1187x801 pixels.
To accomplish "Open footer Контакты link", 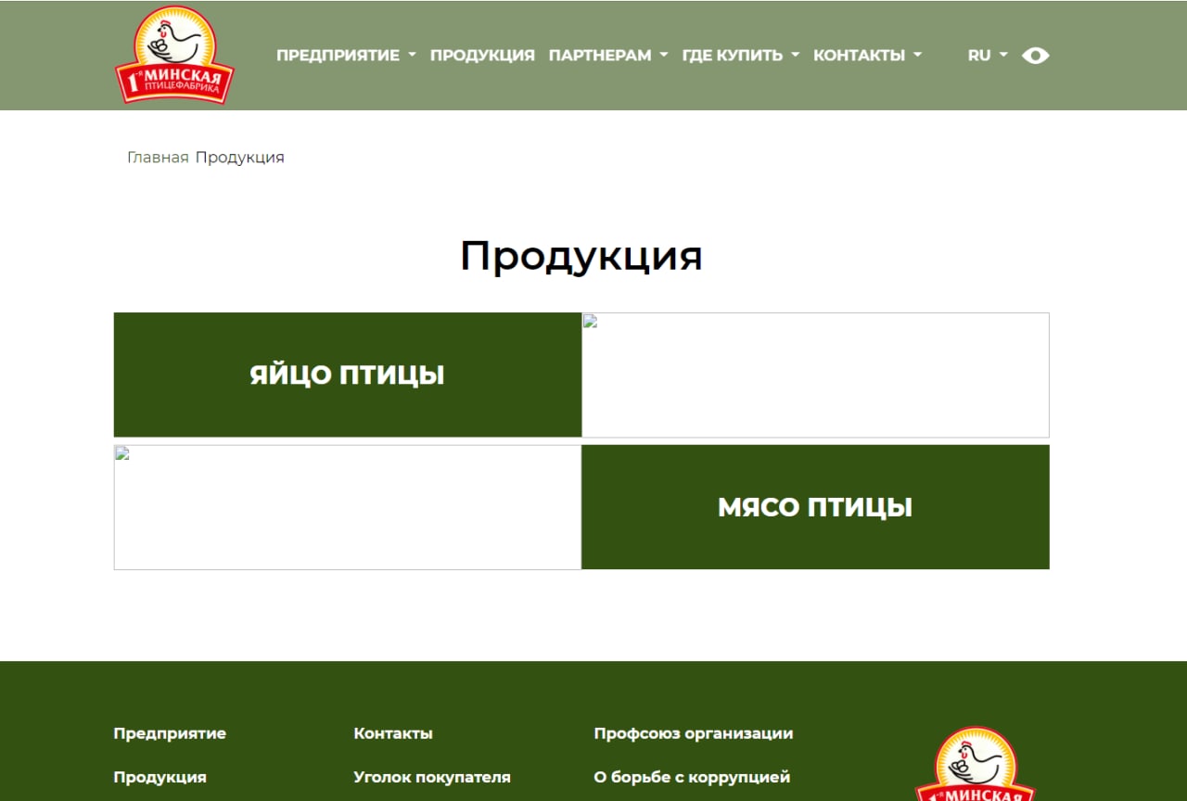I will 393,733.
